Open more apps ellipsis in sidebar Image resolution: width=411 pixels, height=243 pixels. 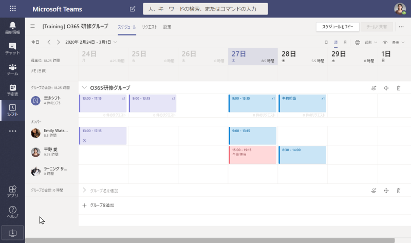tap(12, 131)
